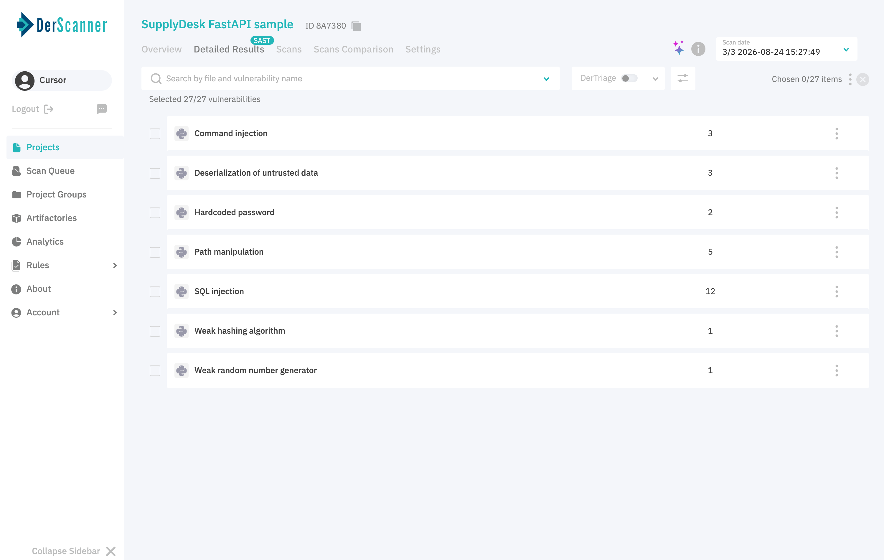The width and height of the screenshot is (884, 560).
Task: Click the Logout link
Action: click(33, 109)
